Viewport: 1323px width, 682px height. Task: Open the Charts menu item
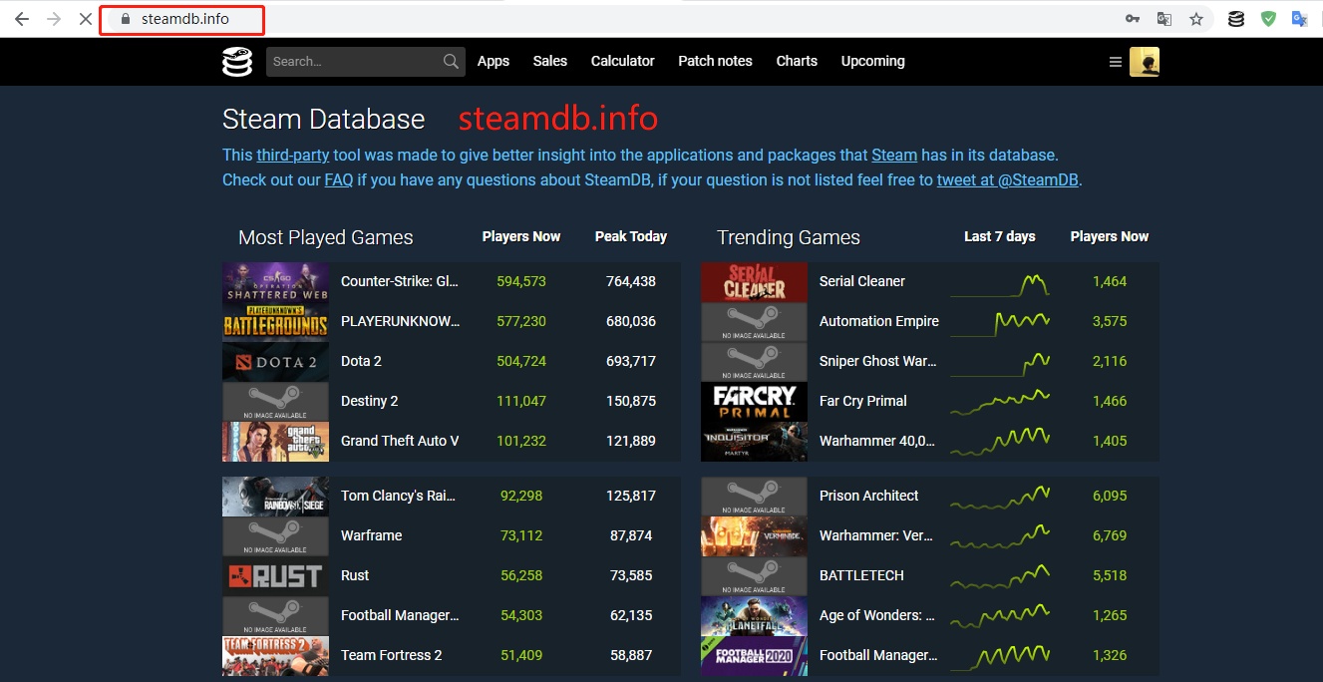797,62
